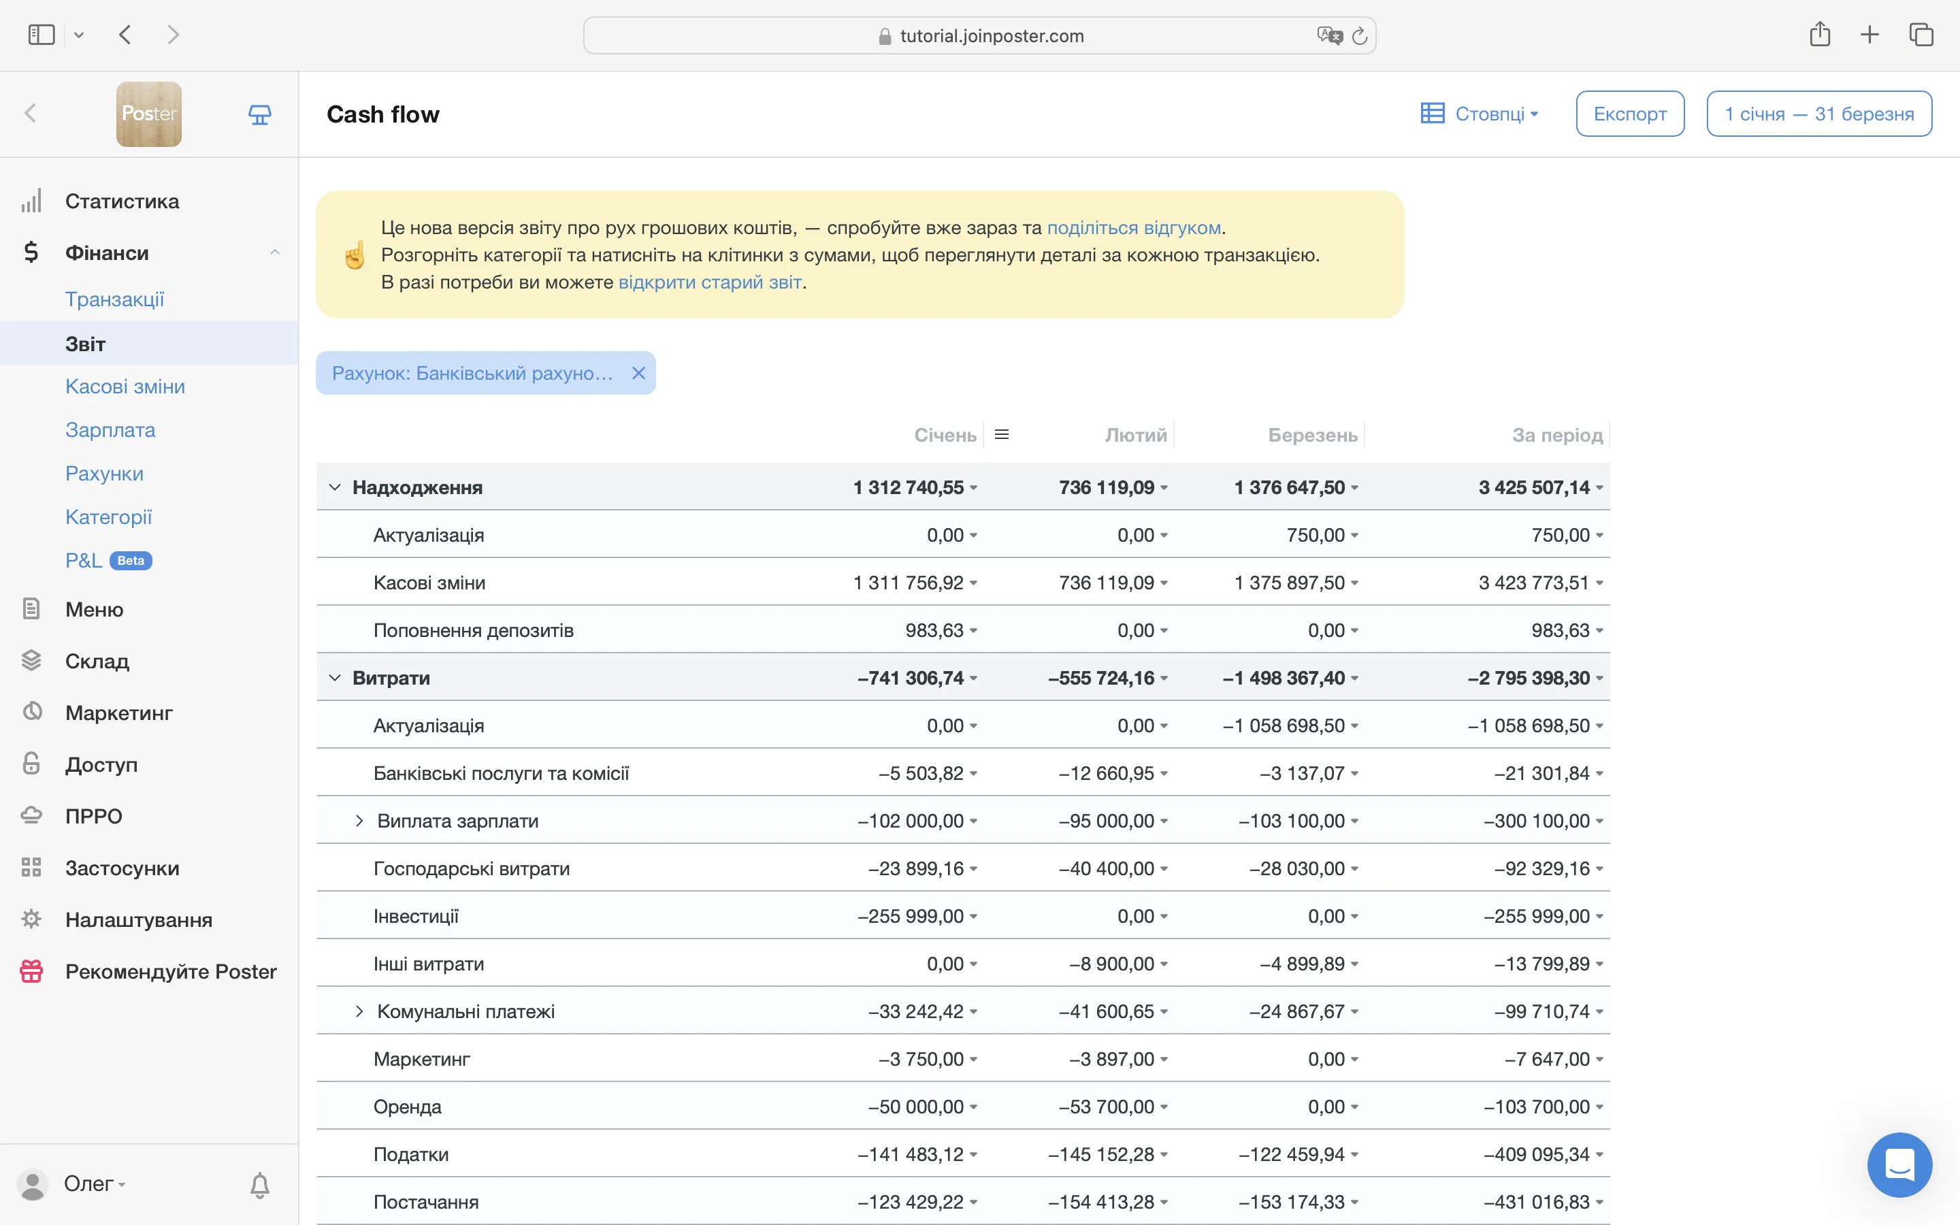Open the date range 1 січня — 31 березня
Screen dimensions: 1960x1225
coord(1818,114)
